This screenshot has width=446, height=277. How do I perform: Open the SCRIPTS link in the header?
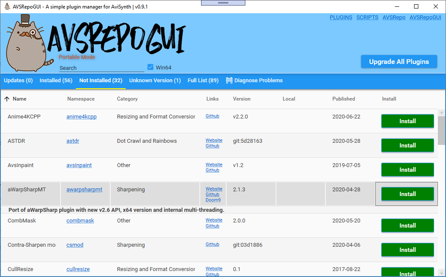click(367, 17)
